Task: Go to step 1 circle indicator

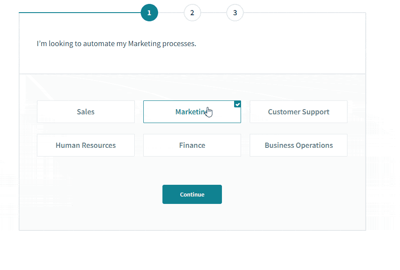Action: pos(149,13)
